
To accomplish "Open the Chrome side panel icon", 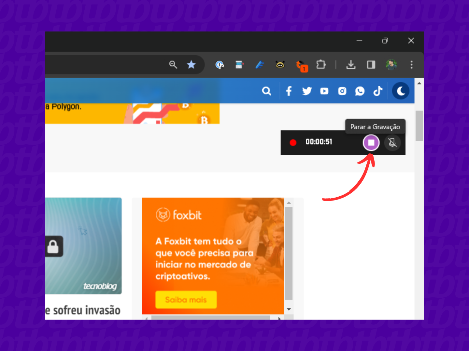I will 371,65.
